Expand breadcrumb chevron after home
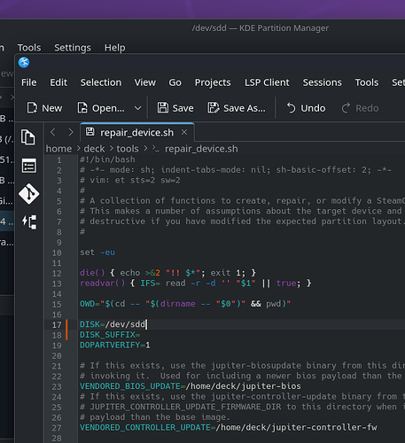405x443 pixels. click(x=79, y=148)
